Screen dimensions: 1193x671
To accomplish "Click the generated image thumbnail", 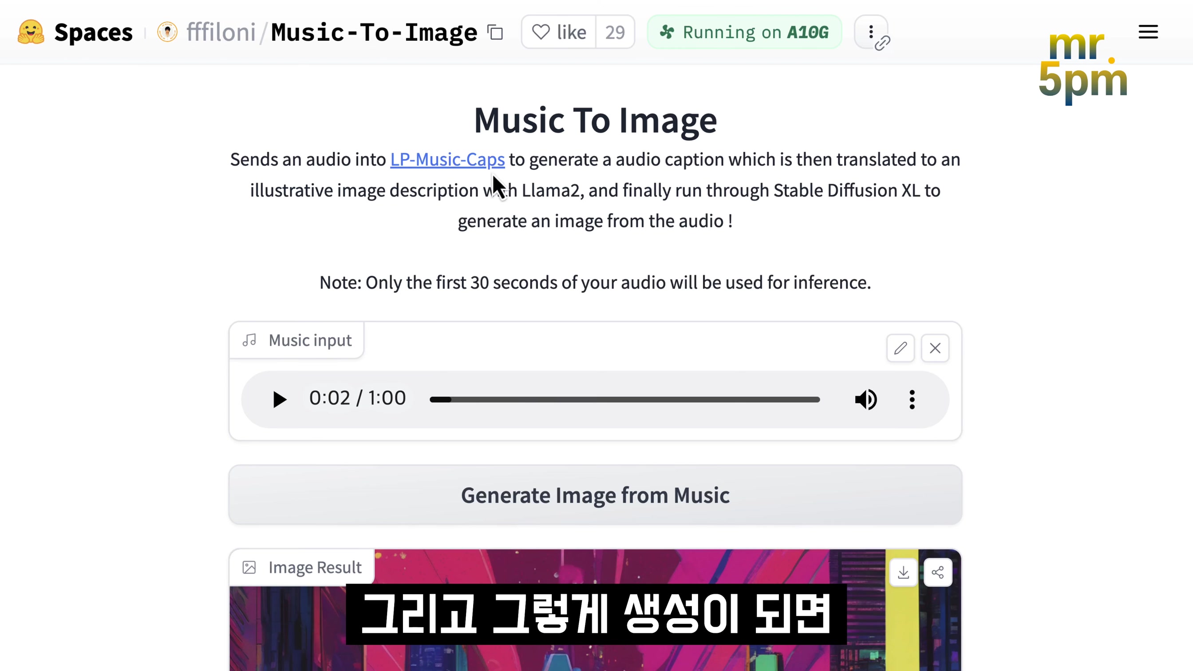I will [595, 610].
